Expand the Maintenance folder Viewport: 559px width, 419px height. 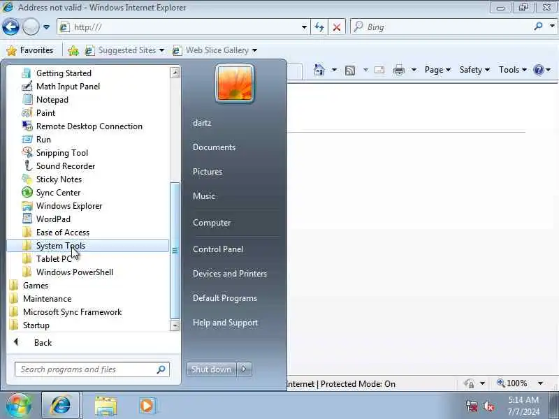88,299
